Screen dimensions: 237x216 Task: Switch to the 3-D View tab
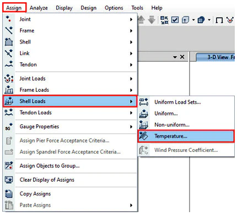(216, 57)
